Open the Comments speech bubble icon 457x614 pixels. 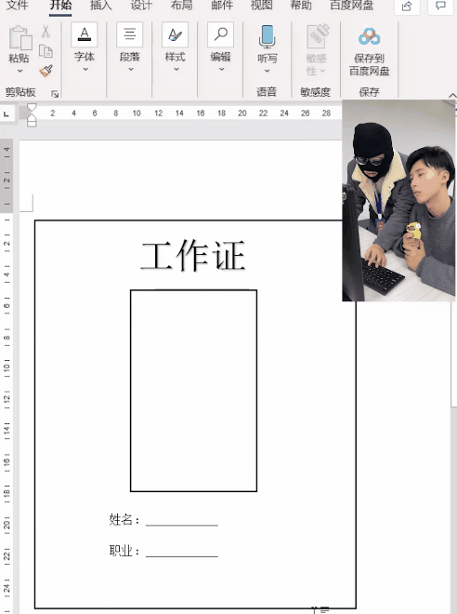click(x=440, y=6)
